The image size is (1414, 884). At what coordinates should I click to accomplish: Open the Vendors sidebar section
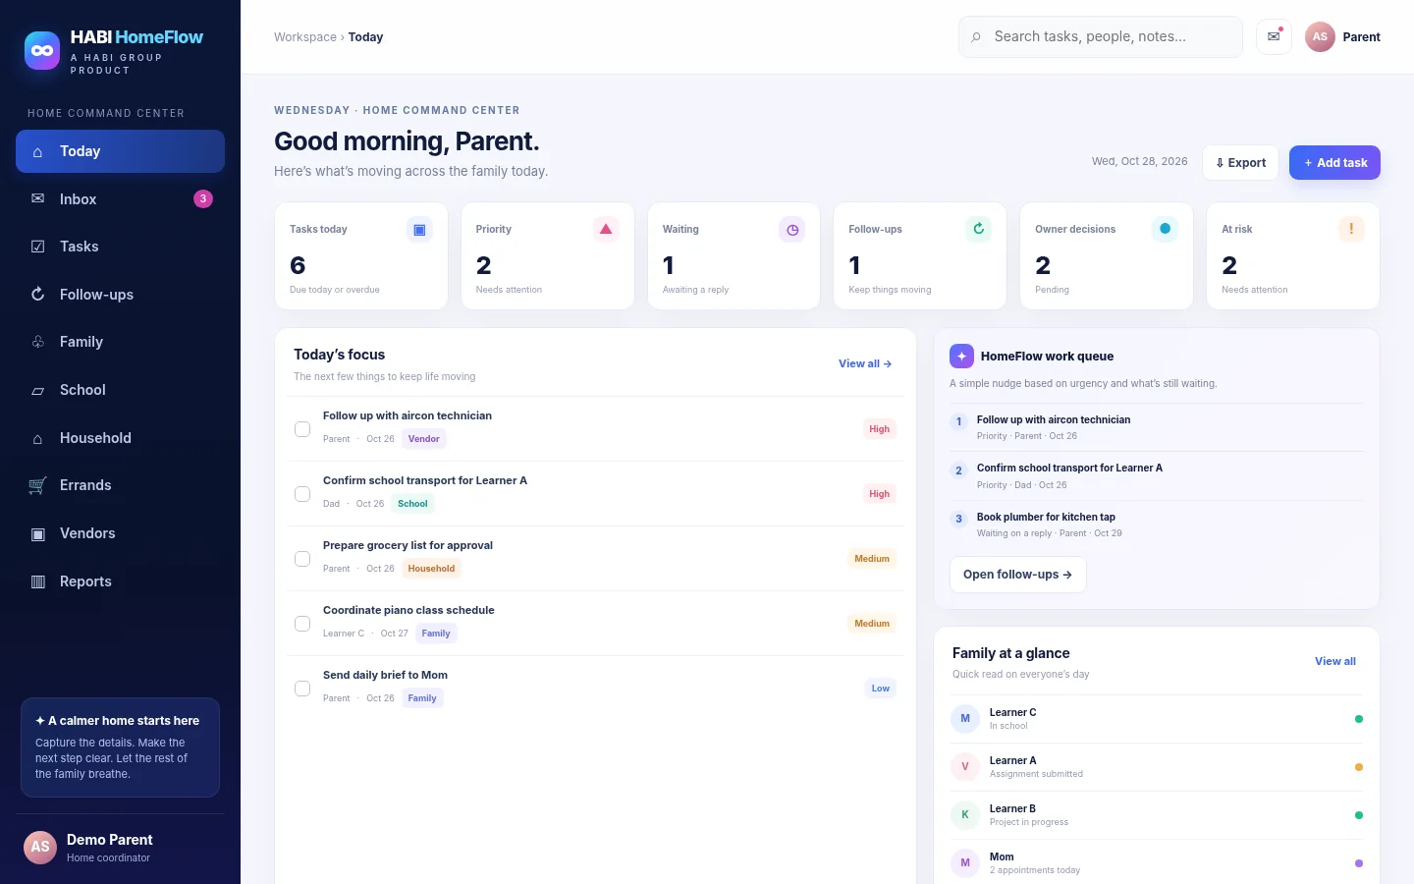point(120,533)
